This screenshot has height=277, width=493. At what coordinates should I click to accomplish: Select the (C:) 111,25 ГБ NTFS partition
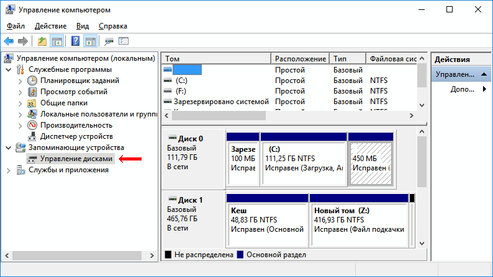(304, 159)
